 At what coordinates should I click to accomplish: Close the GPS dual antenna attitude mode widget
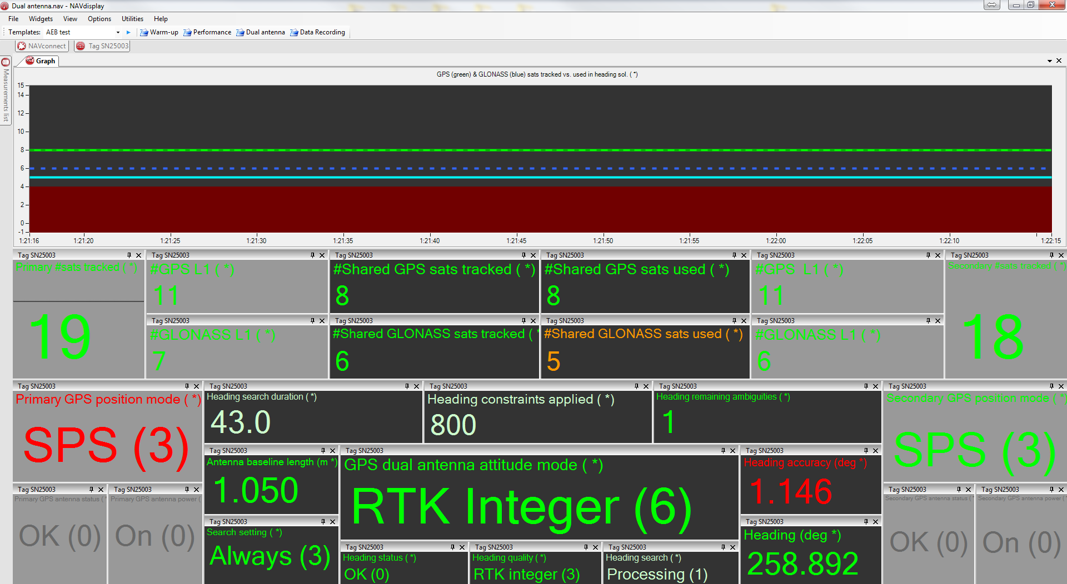coord(732,451)
